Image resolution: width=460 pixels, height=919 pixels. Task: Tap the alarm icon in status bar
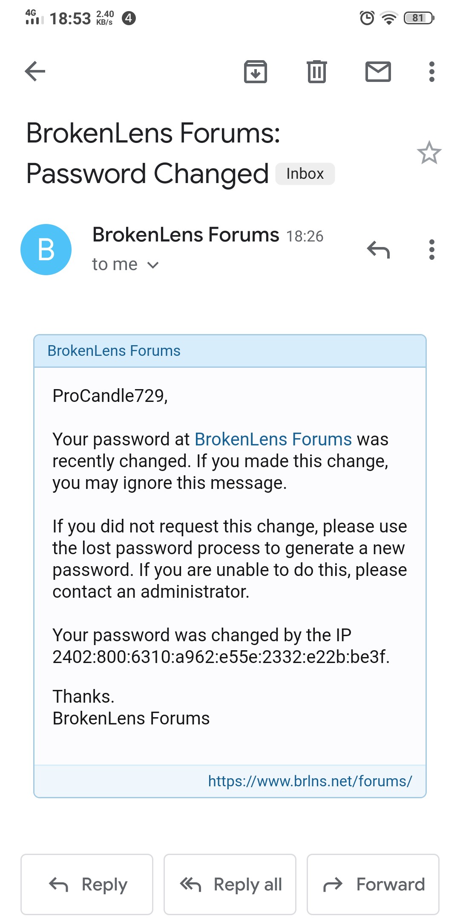click(x=367, y=18)
